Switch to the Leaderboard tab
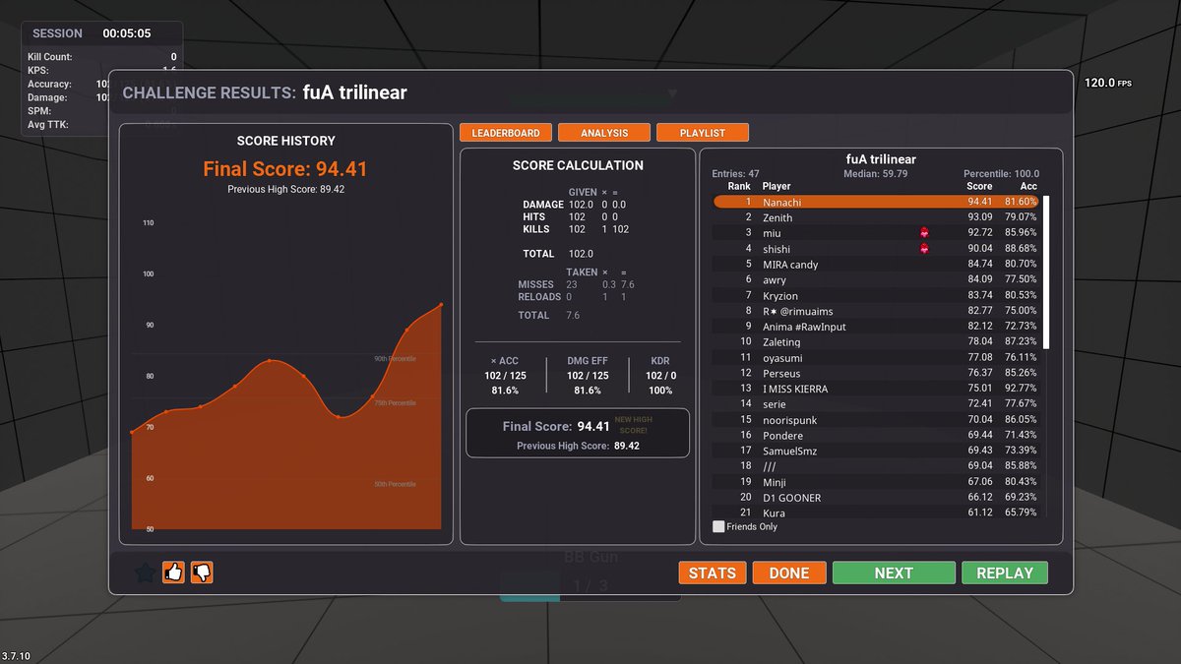Viewport: 1181px width, 664px height. [505, 133]
